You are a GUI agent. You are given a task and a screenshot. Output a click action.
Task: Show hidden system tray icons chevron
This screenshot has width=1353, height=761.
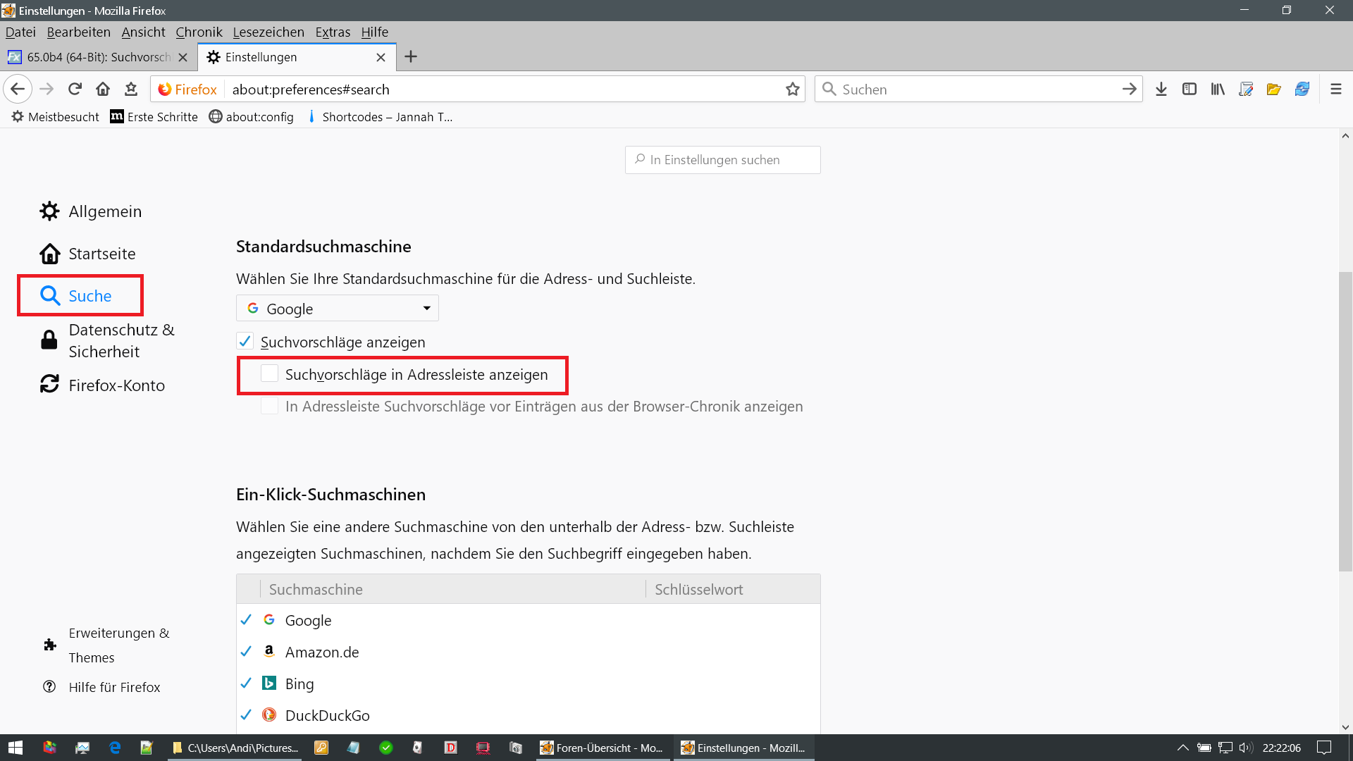pyautogui.click(x=1183, y=748)
